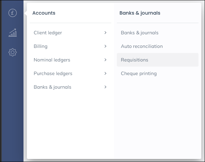Image resolution: width=205 pixels, height=162 pixels.
Task: Expand the Billing chevron arrow
Action: coord(106,46)
